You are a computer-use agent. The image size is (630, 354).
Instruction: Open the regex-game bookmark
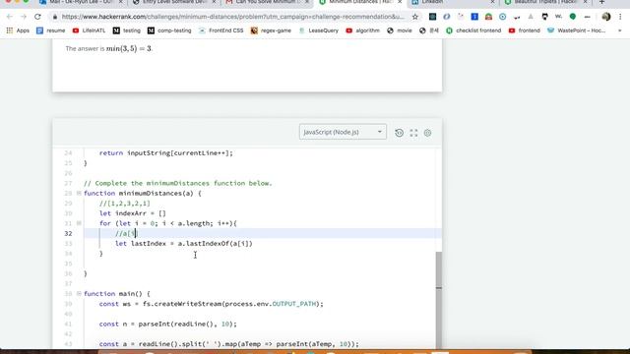tap(272, 30)
